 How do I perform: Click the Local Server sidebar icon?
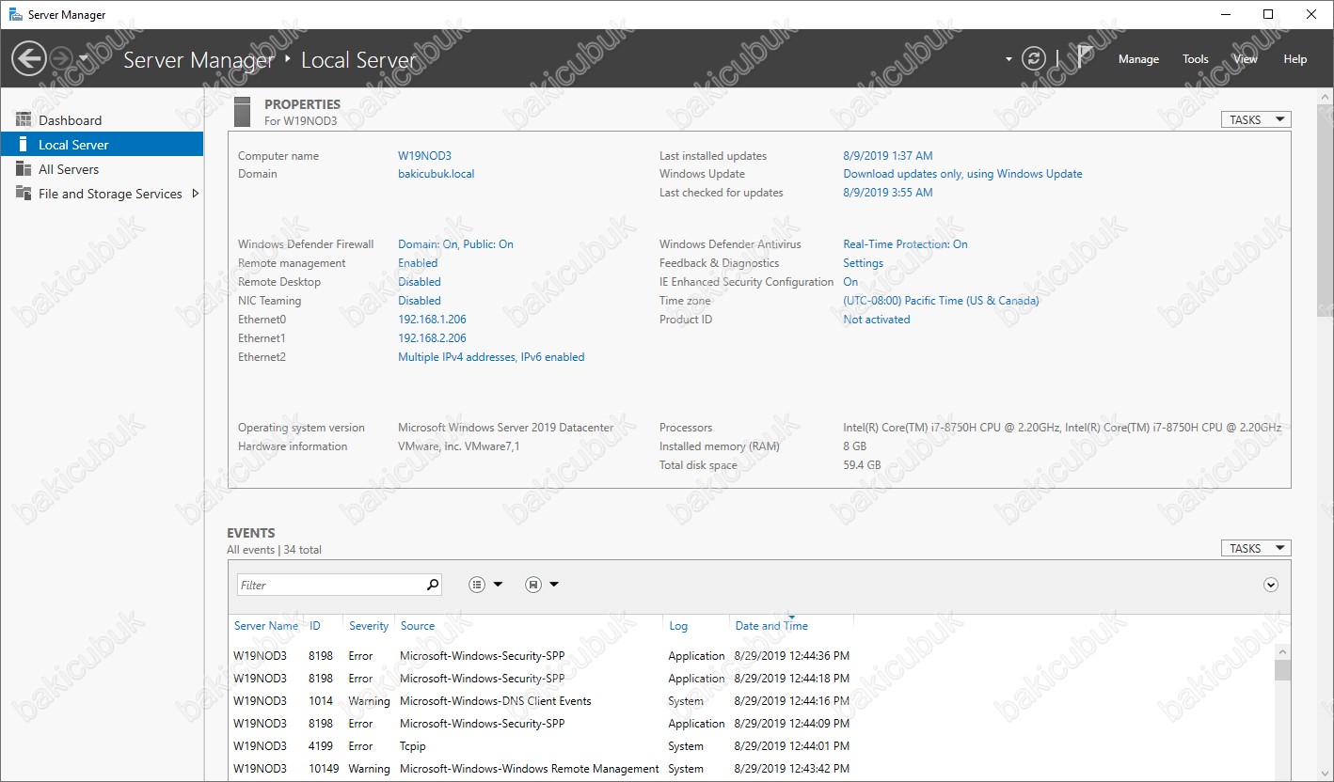24,145
